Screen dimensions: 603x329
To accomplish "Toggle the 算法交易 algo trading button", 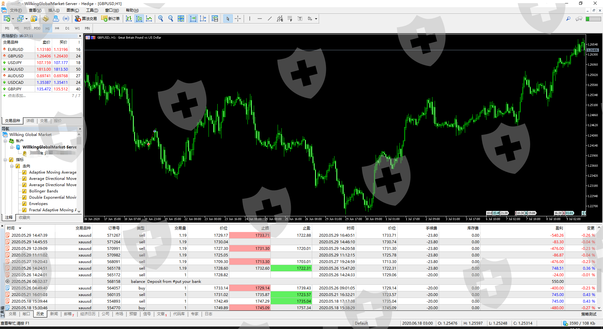I will (86, 19).
